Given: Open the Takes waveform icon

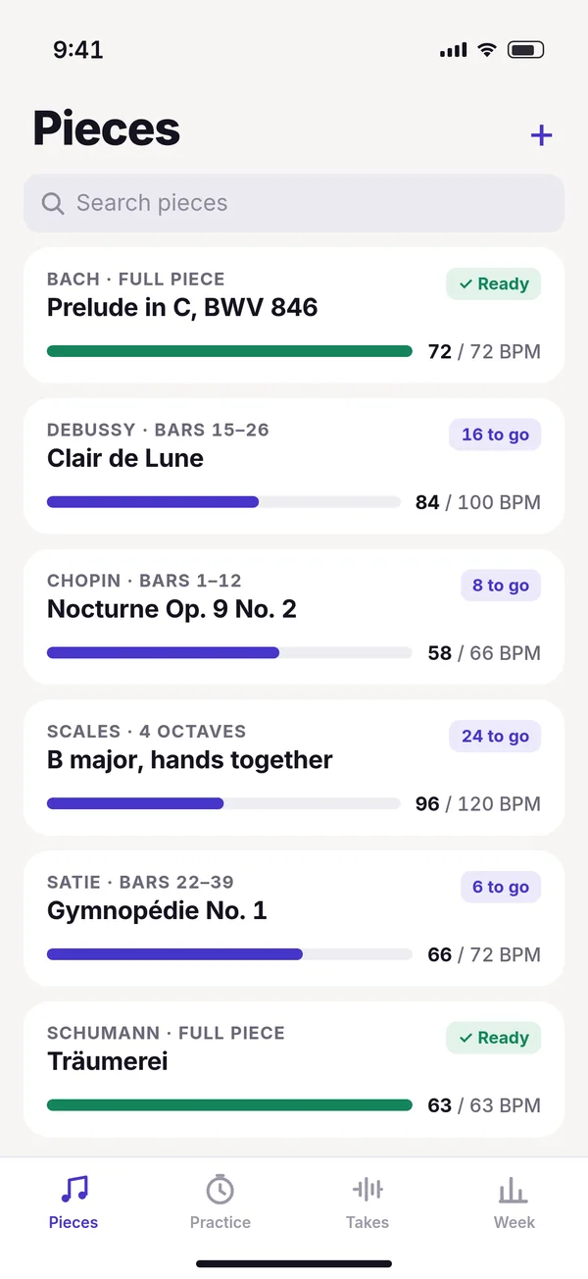Looking at the screenshot, I should pyautogui.click(x=367, y=1190).
